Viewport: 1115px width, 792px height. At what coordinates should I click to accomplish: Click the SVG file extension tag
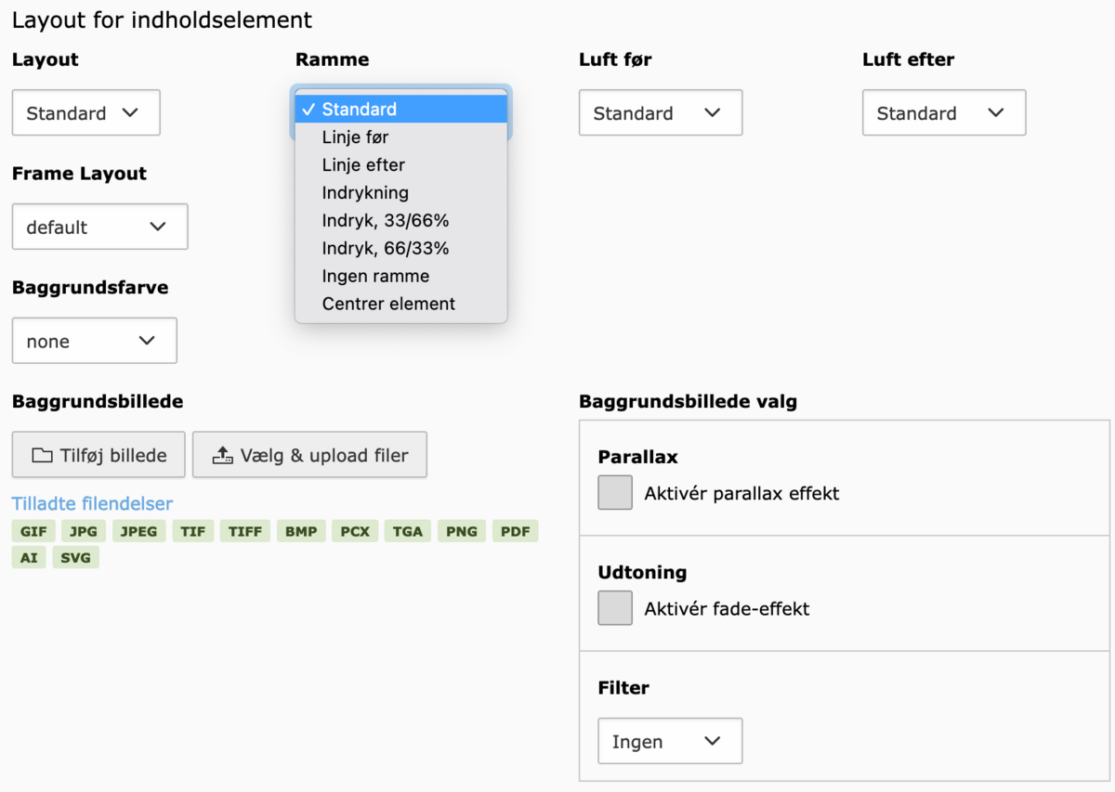coord(75,558)
